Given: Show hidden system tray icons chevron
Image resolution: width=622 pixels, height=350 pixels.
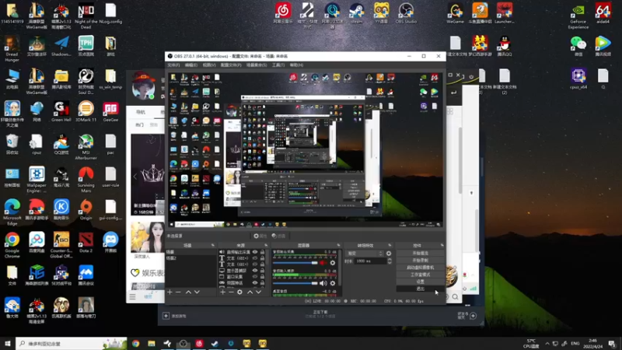Looking at the screenshot, I should point(547,344).
